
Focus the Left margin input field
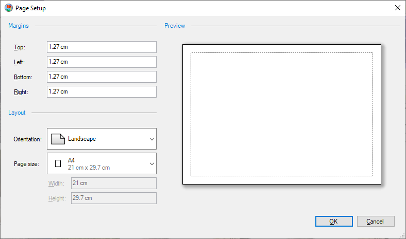(x=102, y=62)
